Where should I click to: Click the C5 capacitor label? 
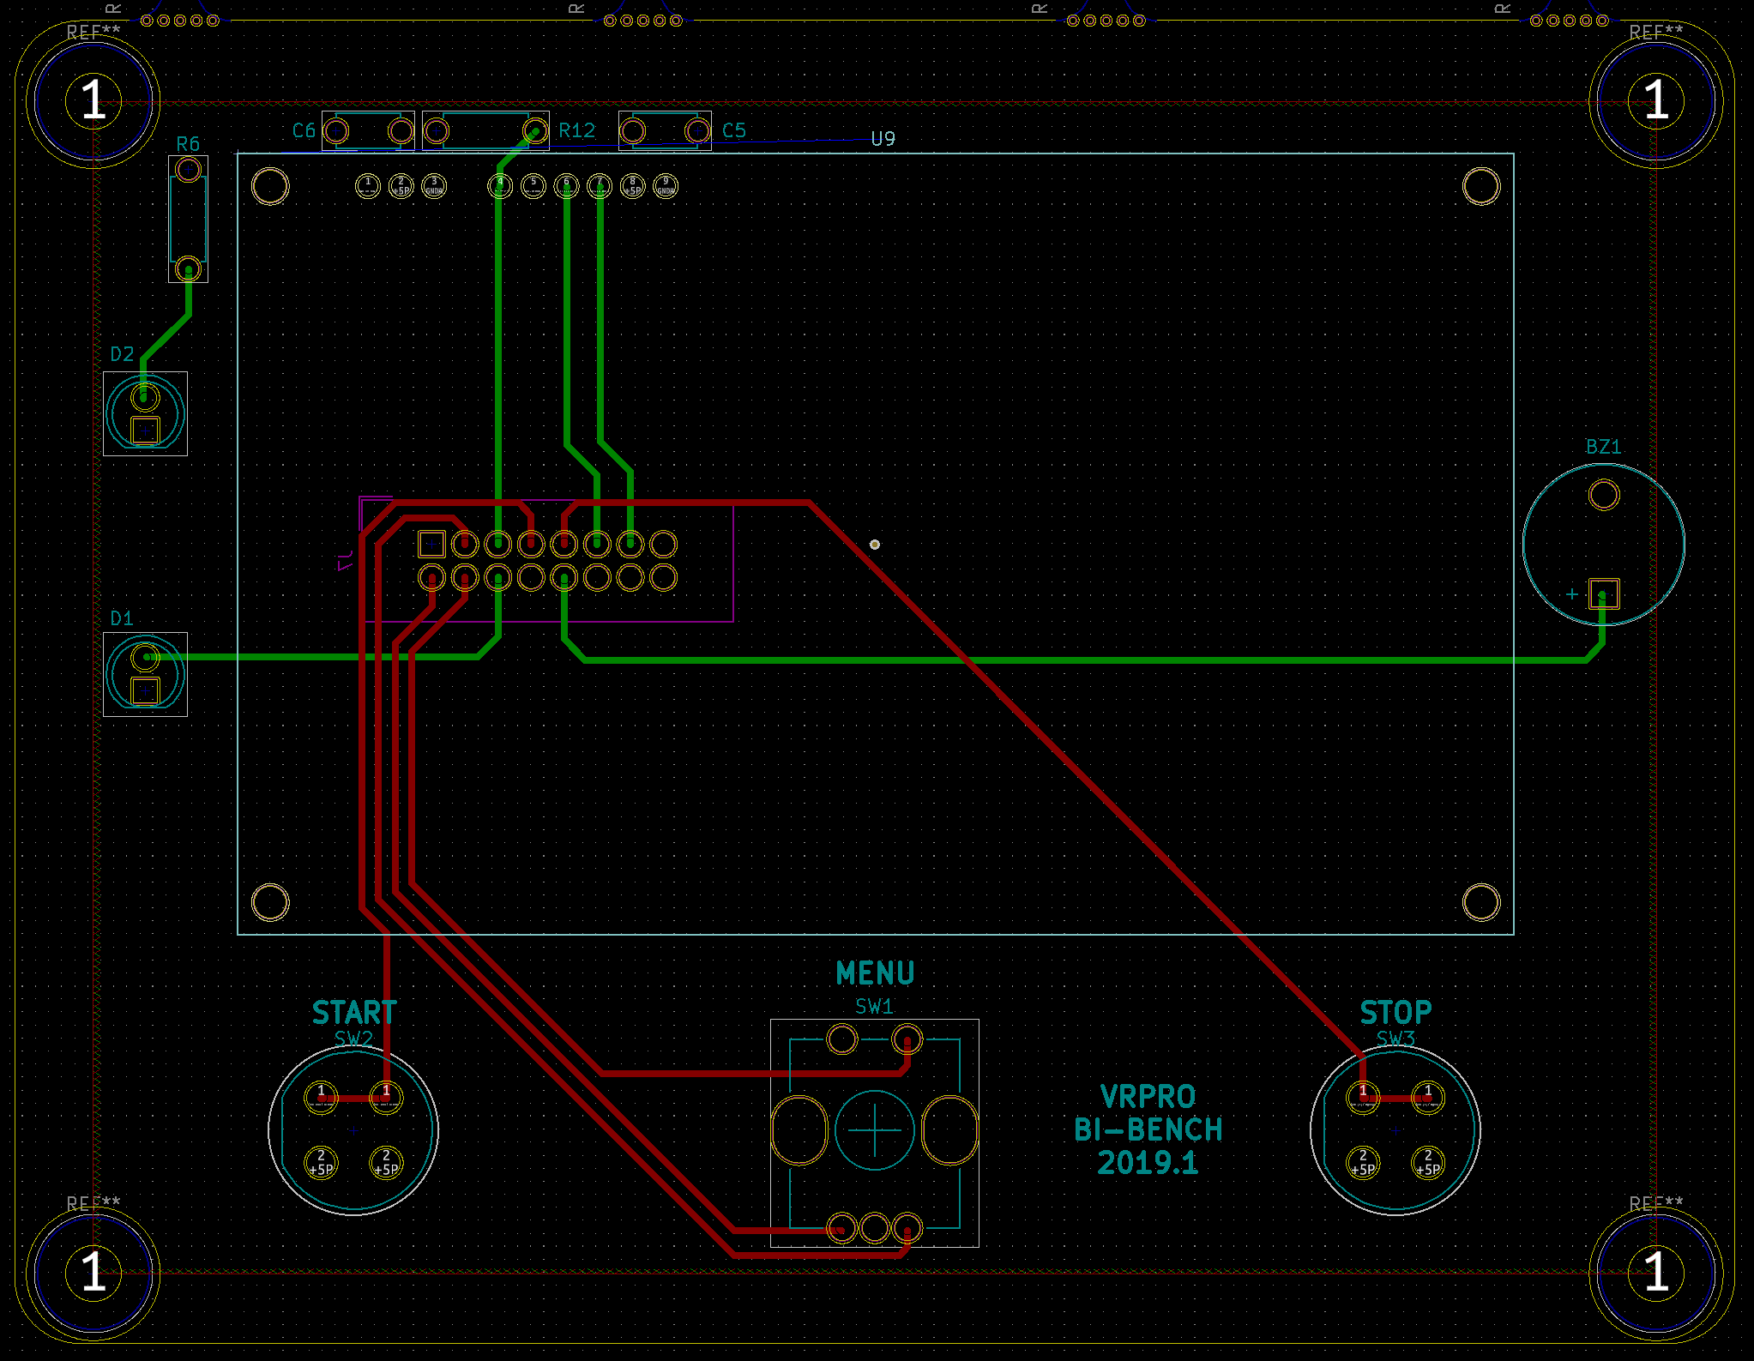733,130
